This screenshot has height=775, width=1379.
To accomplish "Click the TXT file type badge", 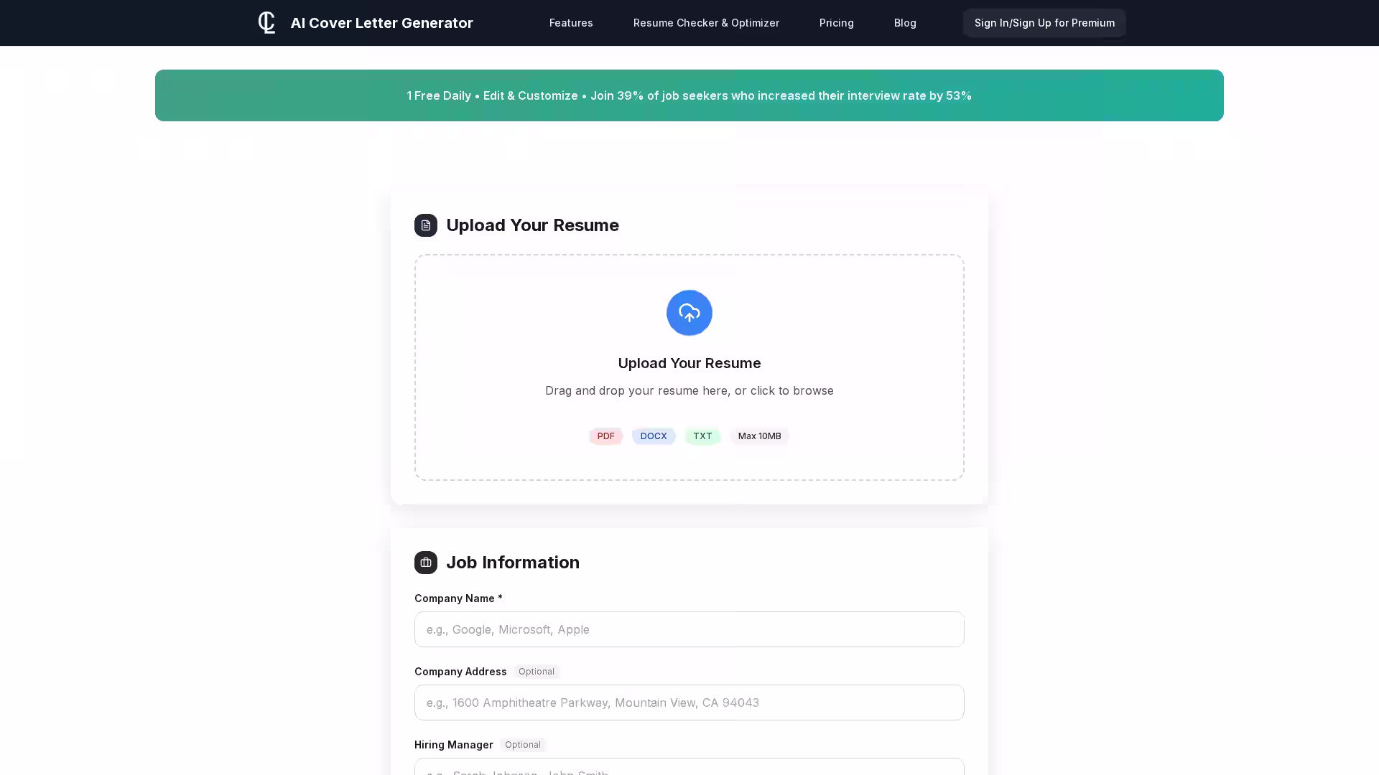I will pyautogui.click(x=702, y=436).
